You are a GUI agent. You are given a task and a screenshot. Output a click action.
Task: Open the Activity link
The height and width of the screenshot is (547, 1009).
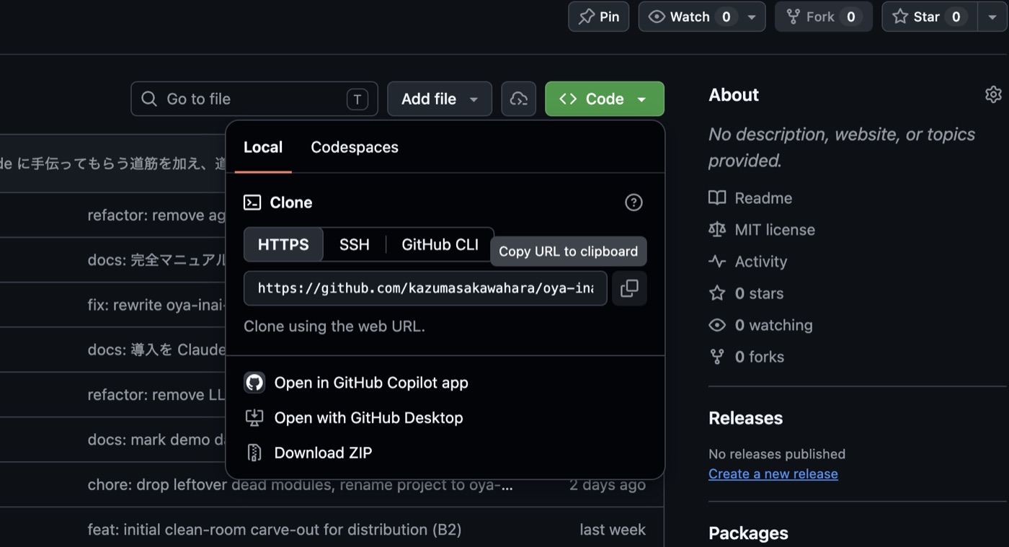[761, 262]
